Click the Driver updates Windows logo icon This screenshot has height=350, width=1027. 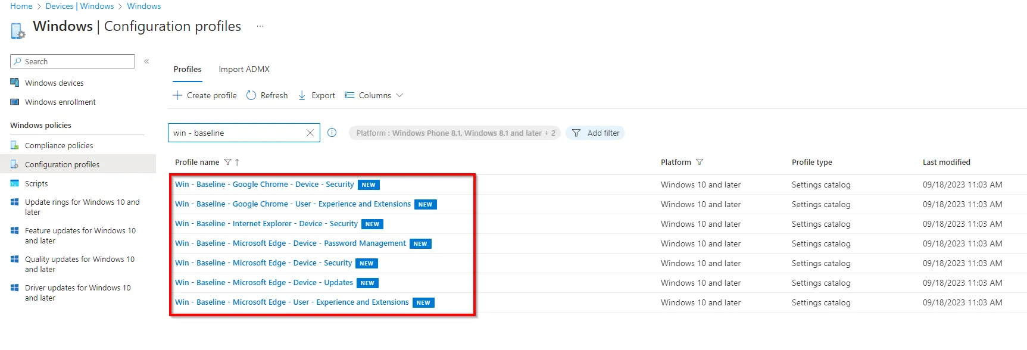pos(15,288)
